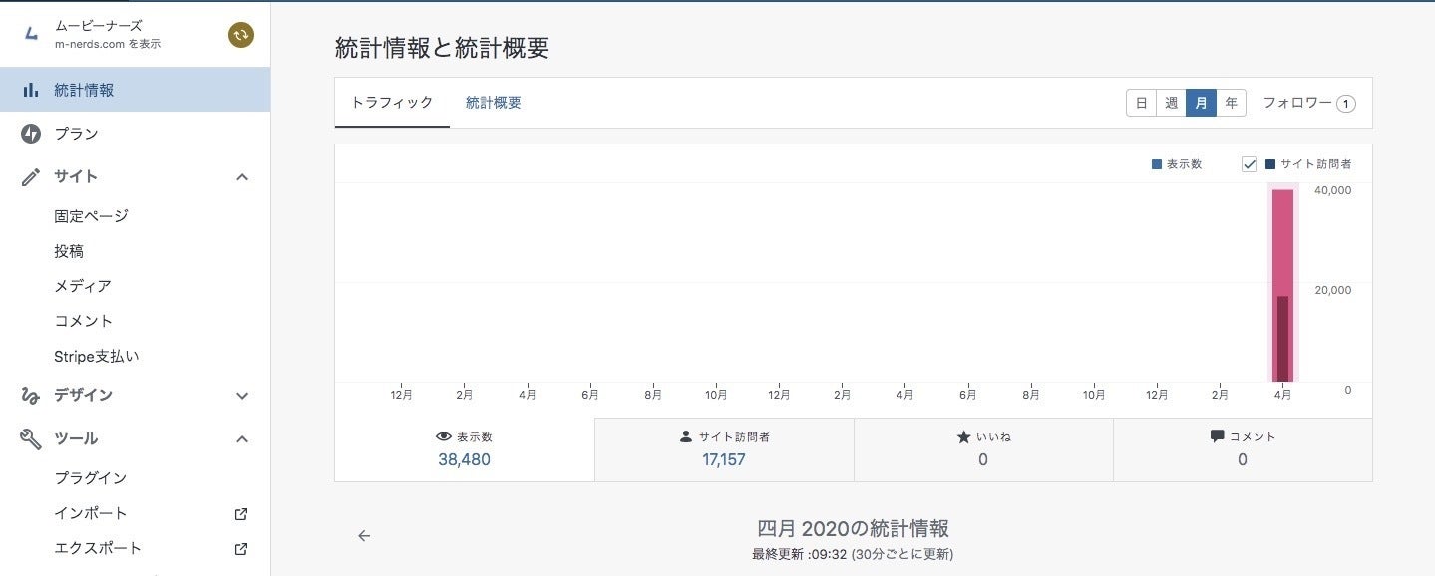
Task: Click the eye icon in the 表示数 stat
Action: tap(444, 436)
